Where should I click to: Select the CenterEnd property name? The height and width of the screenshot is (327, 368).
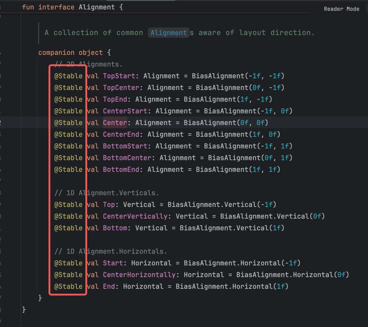[x=121, y=134]
